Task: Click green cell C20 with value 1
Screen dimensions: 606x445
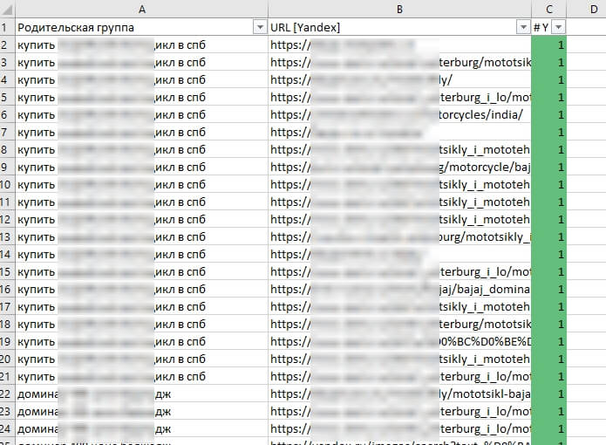Action: pos(549,359)
